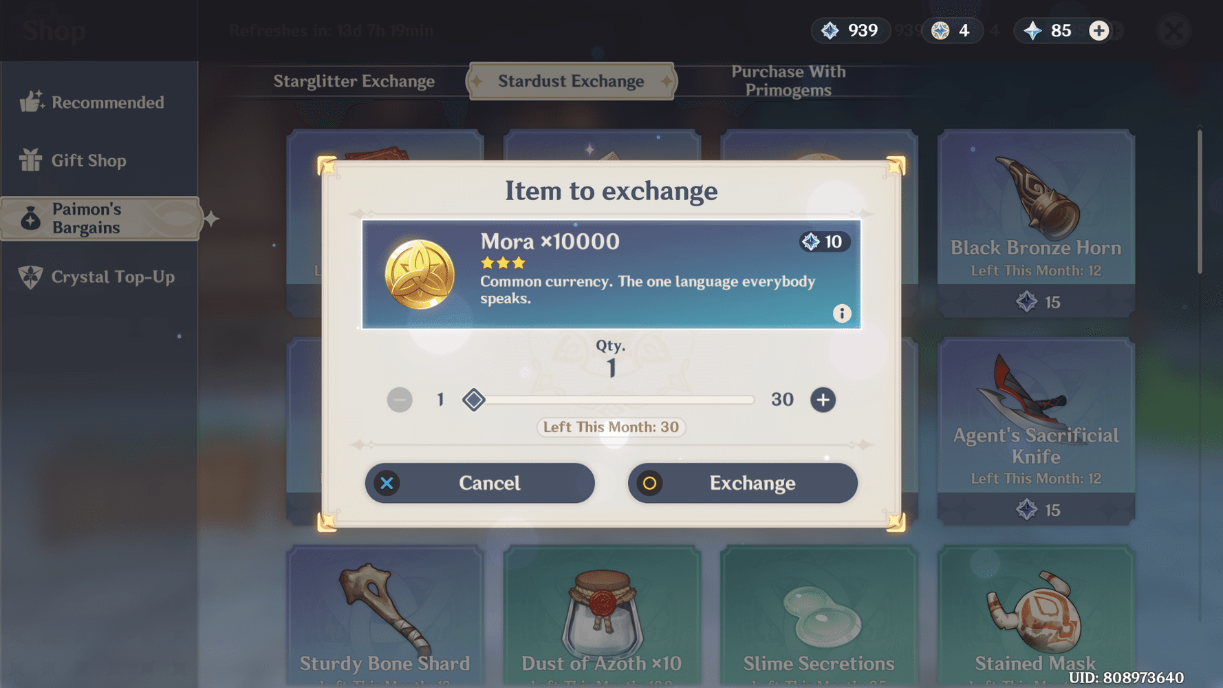The image size is (1223, 688).
Task: Click the Mora coin icon
Action: [x=419, y=275]
